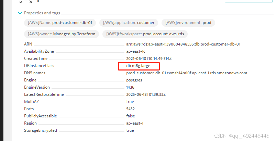Click the AvailabilityZone label
The image size is (276, 141).
tap(39, 51)
